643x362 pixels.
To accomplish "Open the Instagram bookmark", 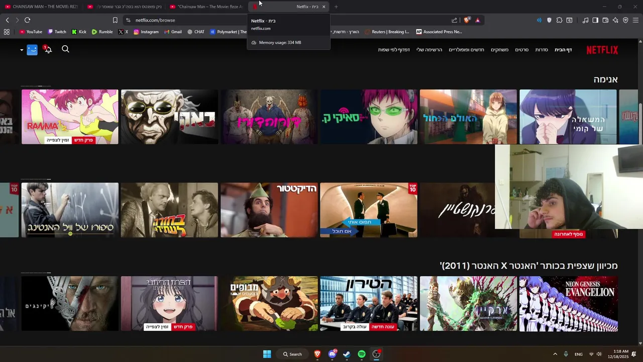I will click(x=146, y=32).
